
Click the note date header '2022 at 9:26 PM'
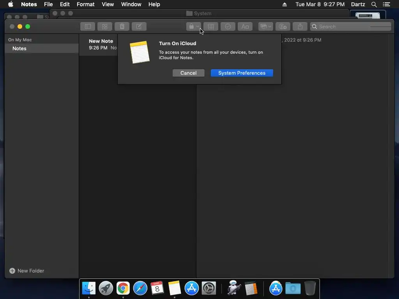point(302,40)
